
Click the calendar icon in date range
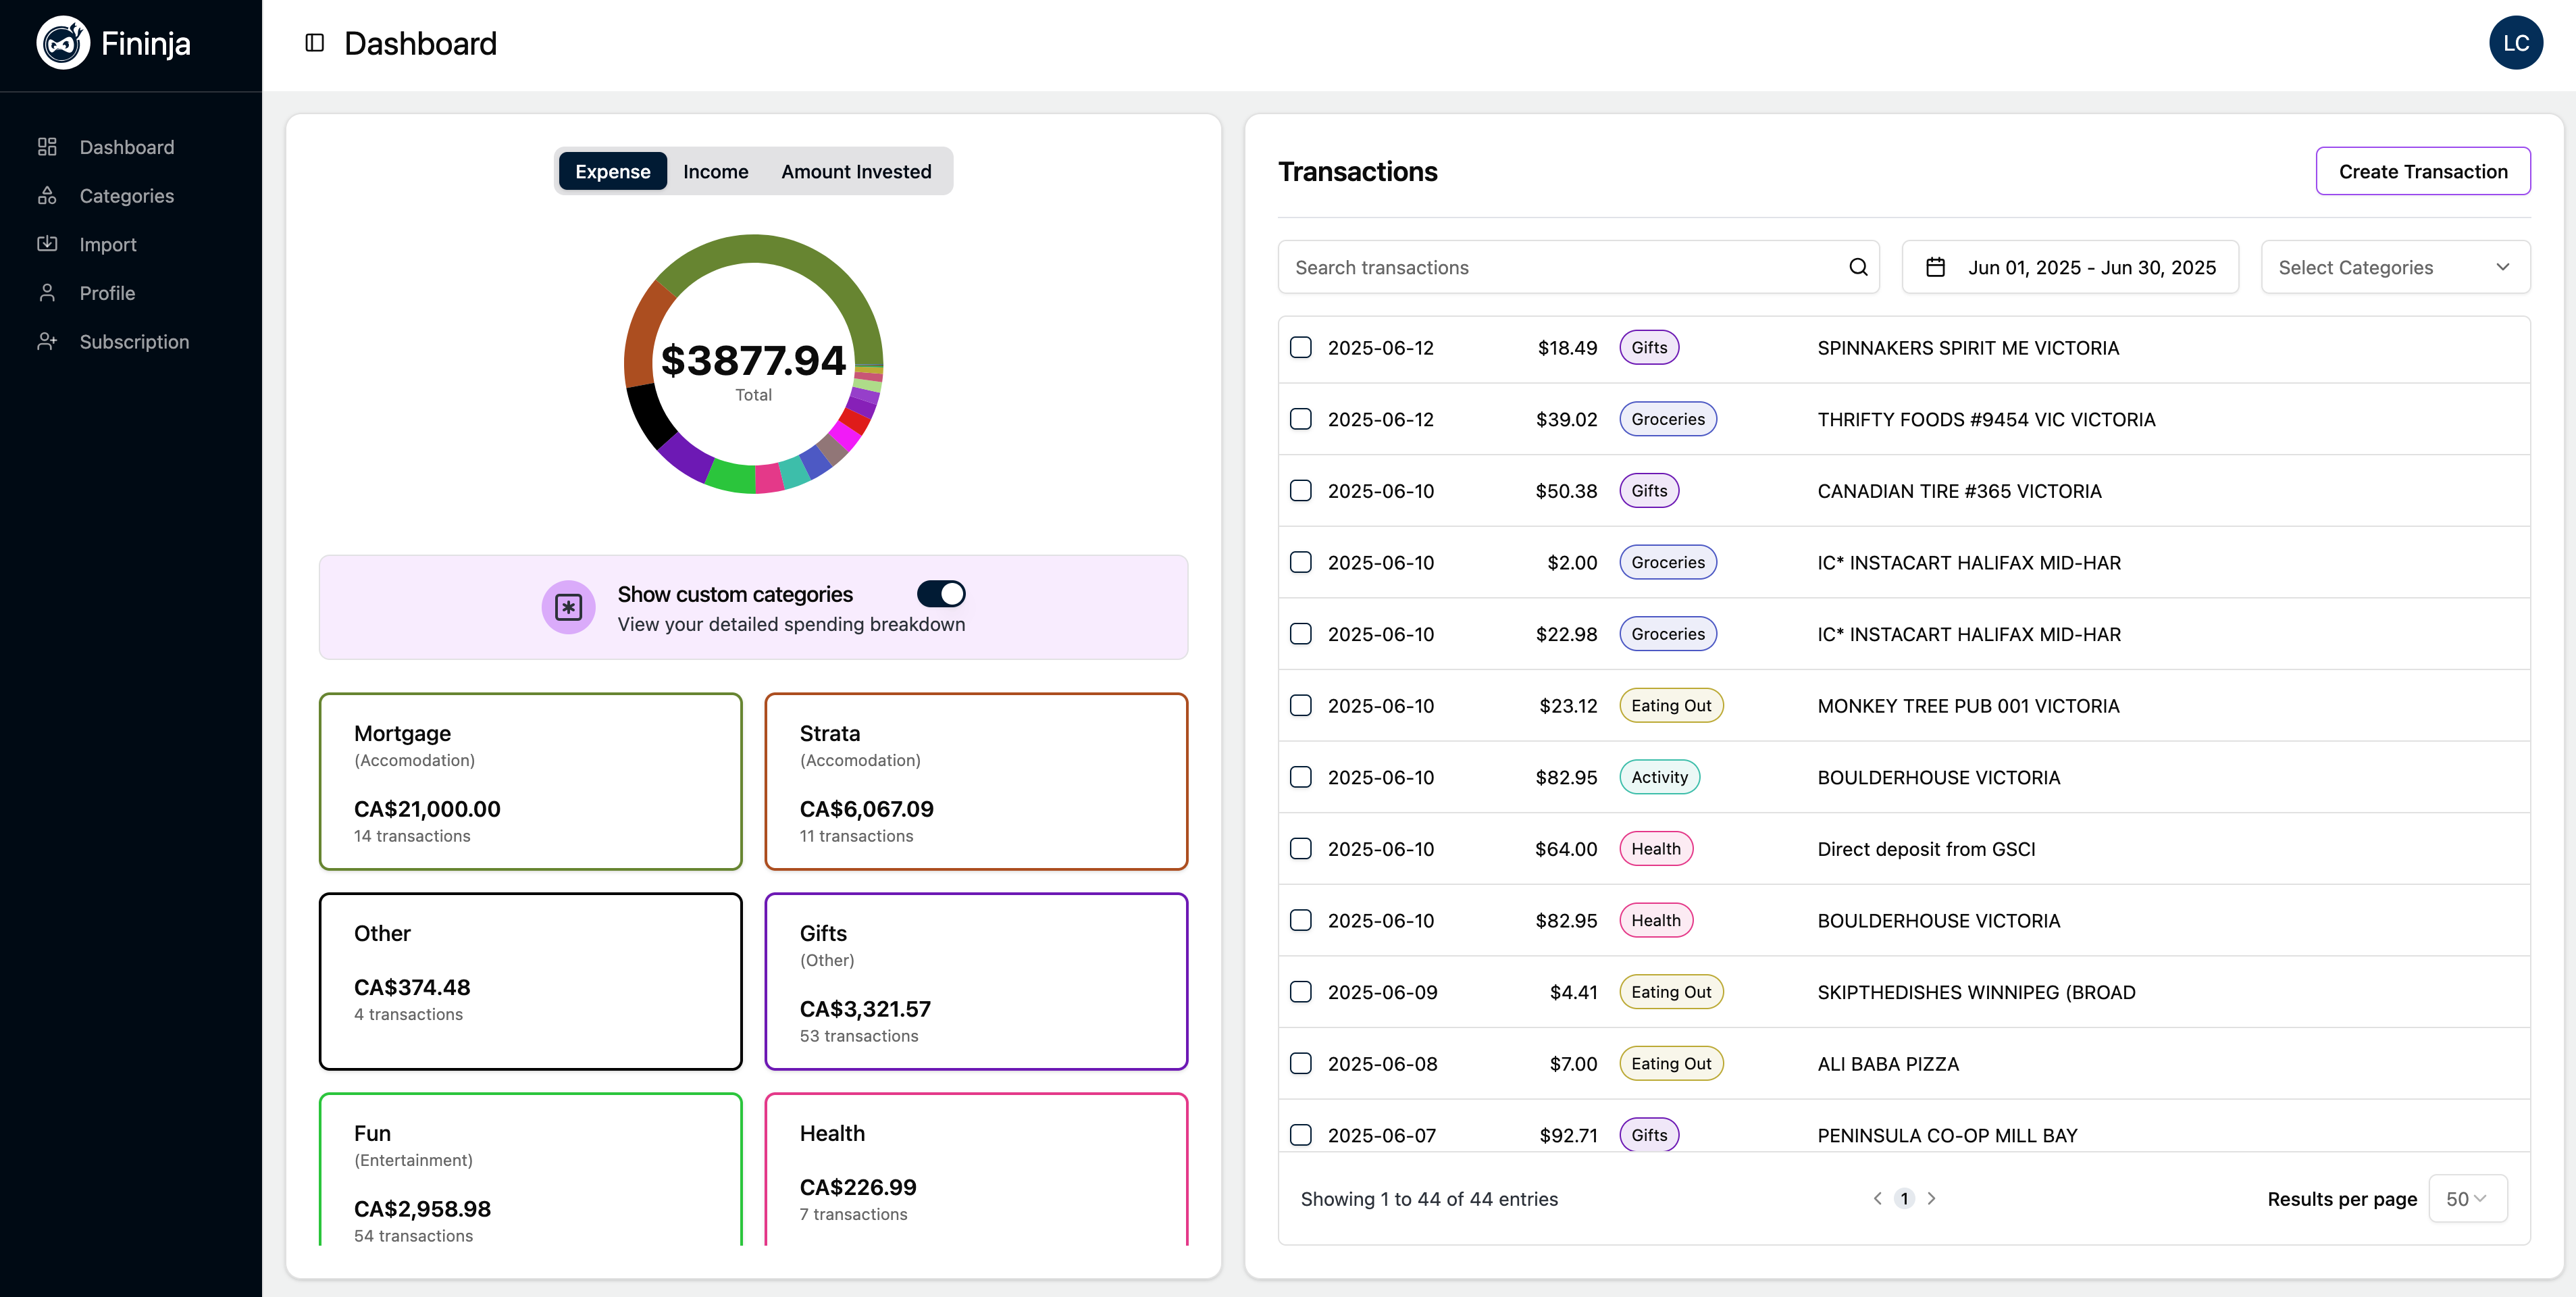(1935, 267)
